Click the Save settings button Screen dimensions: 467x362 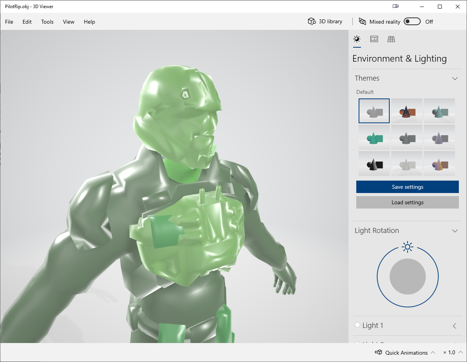[x=408, y=187]
